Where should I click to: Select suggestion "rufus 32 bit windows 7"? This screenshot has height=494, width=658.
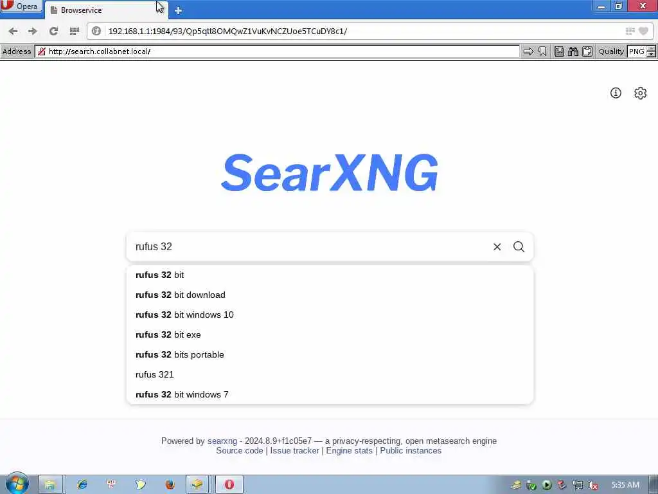[x=330, y=394]
